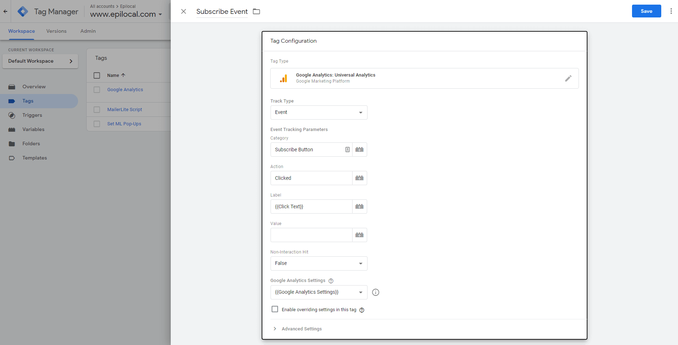
Task: Open the folder icon beside Subscribe Event
Action: 256,11
